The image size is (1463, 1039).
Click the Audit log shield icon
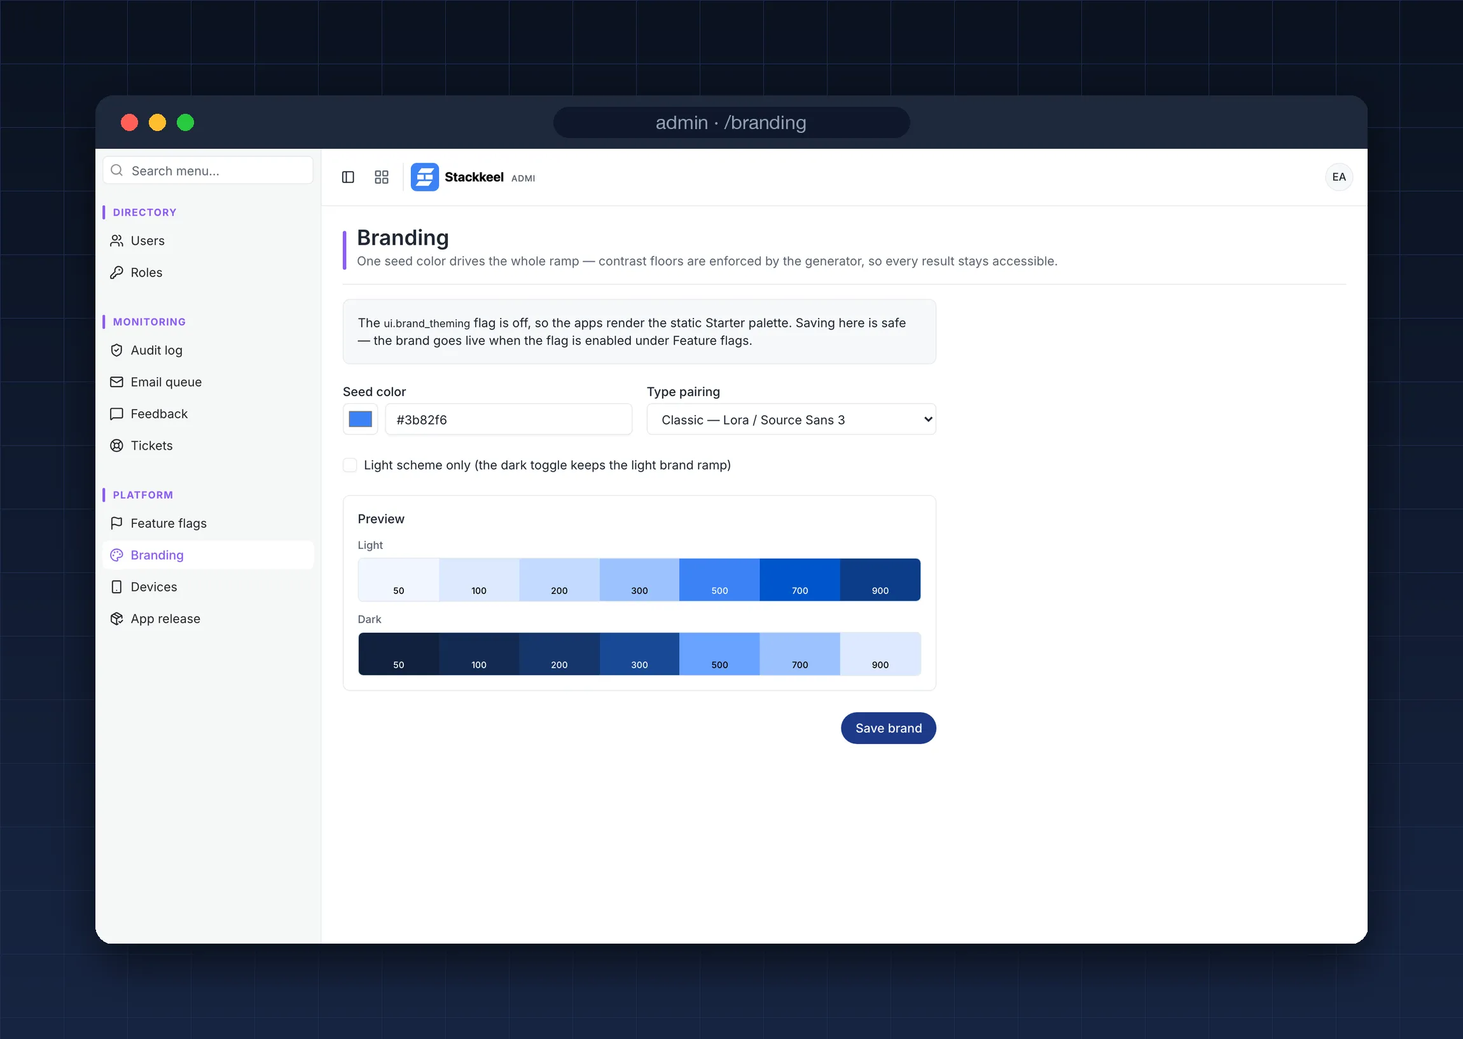[116, 350]
